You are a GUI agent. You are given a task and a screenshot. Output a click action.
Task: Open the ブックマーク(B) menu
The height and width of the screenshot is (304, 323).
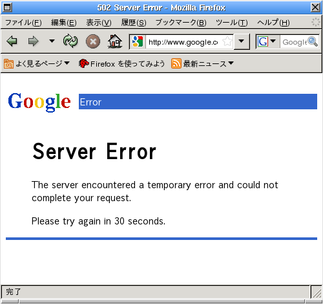coord(181,23)
